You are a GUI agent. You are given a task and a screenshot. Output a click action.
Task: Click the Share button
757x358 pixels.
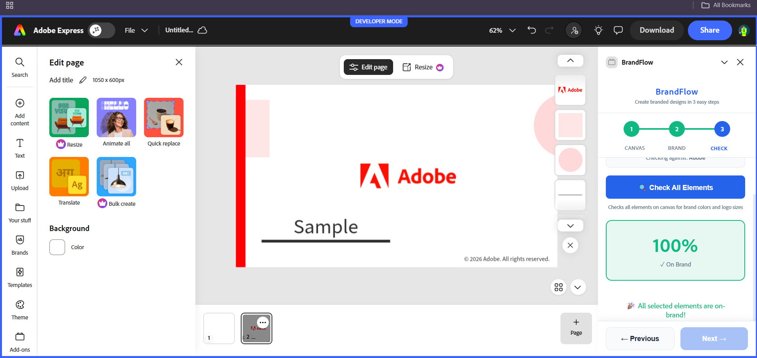pos(710,30)
